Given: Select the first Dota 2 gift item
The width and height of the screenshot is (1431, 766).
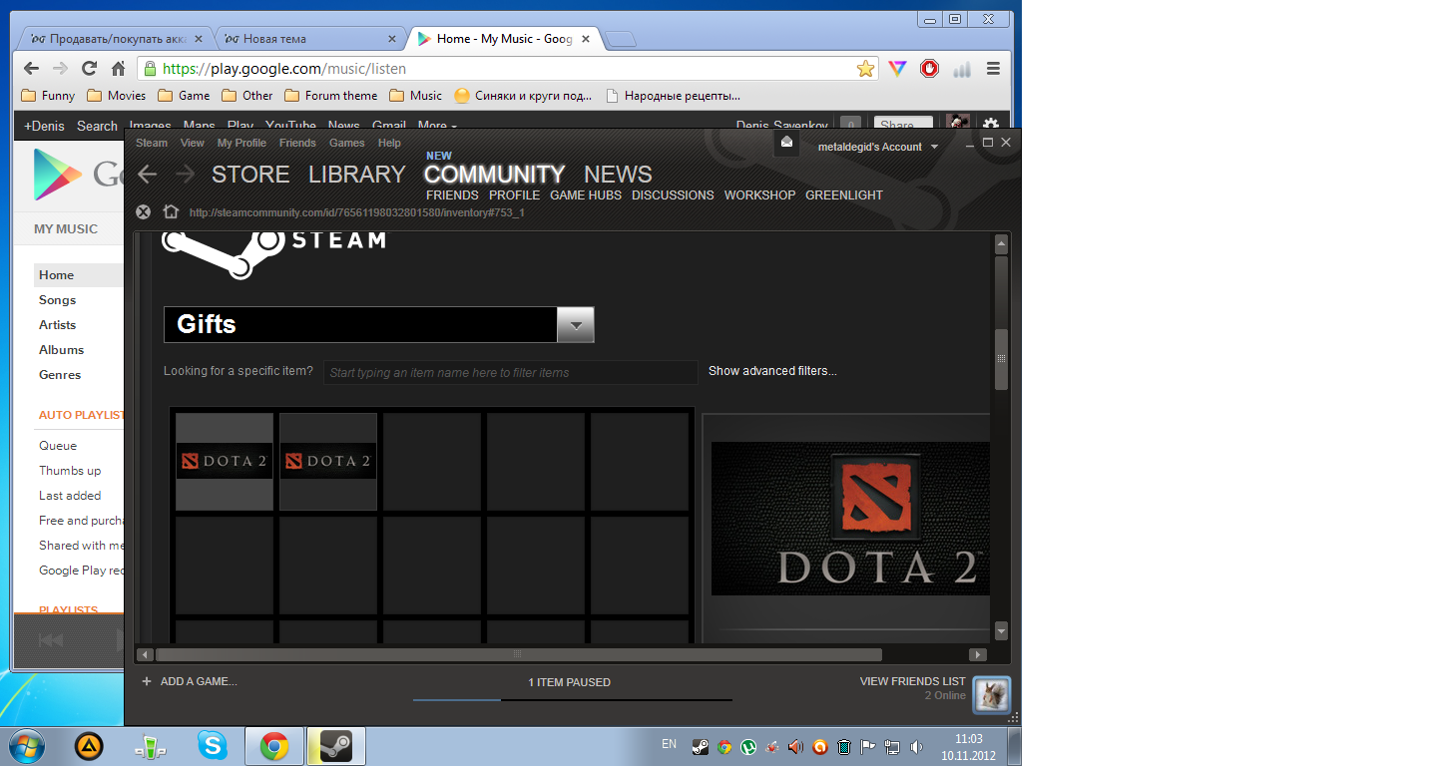Looking at the screenshot, I should coord(225,461).
